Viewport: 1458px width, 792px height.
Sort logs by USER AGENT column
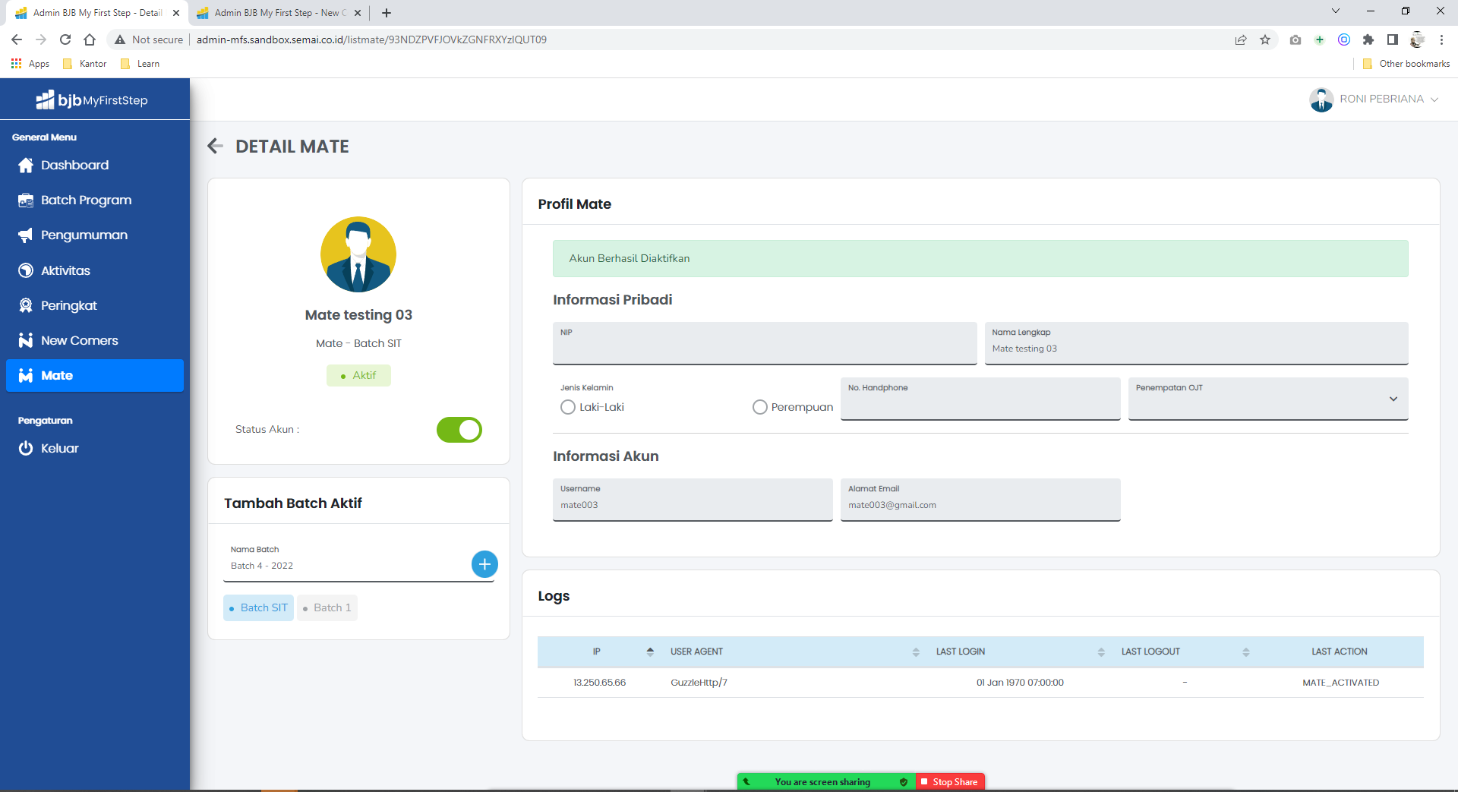click(794, 652)
